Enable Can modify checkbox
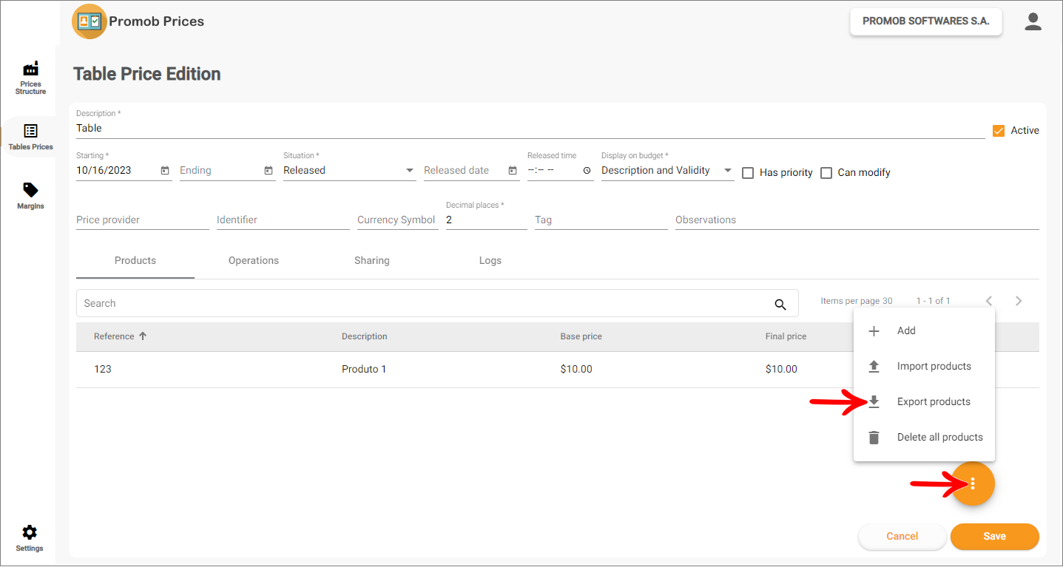 point(826,173)
